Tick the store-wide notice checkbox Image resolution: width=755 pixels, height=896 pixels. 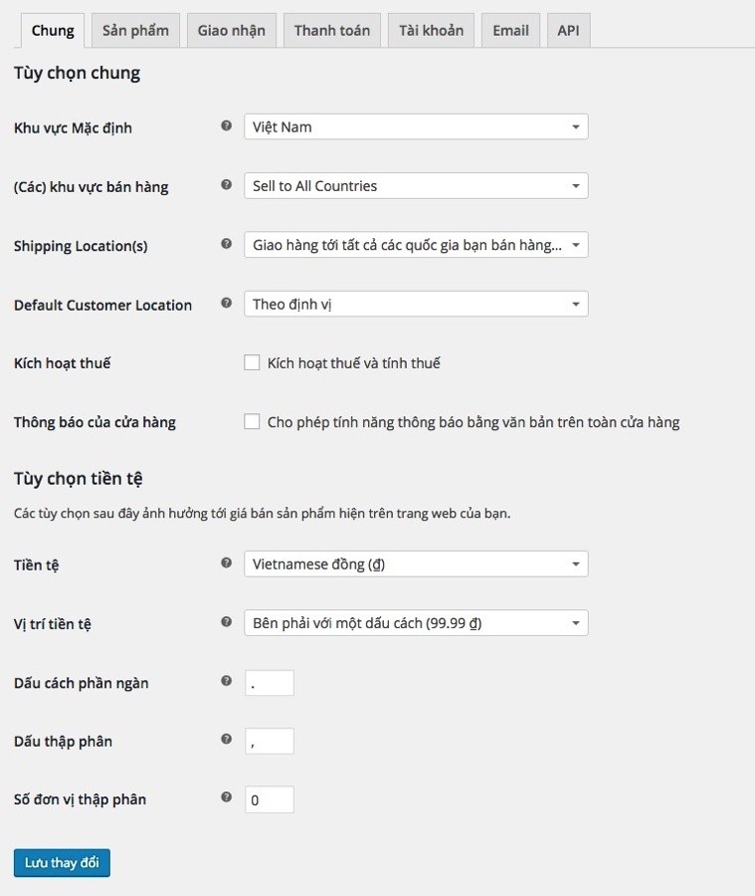252,421
